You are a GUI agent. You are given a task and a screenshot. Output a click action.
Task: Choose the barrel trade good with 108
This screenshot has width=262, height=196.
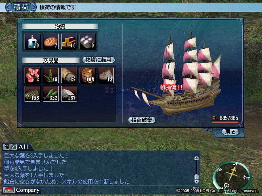pos(87,75)
